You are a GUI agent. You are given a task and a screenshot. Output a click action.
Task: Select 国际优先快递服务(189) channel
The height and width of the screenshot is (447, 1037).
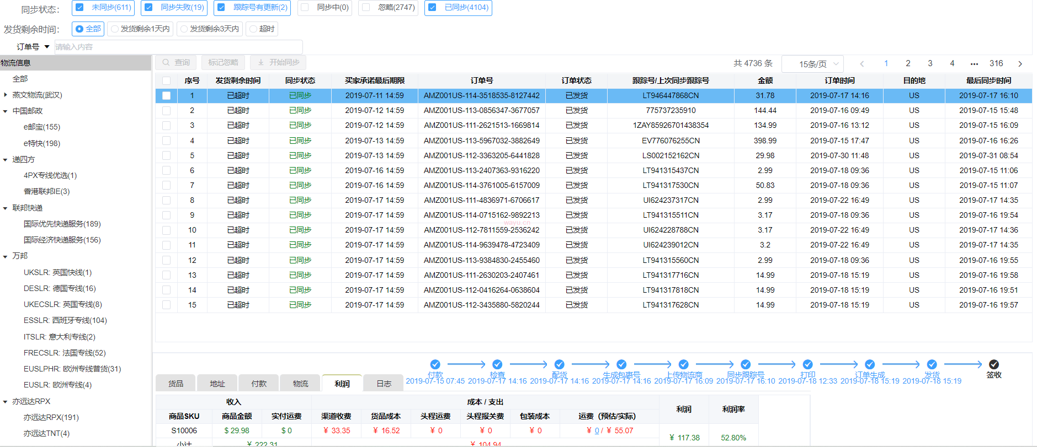(62, 224)
